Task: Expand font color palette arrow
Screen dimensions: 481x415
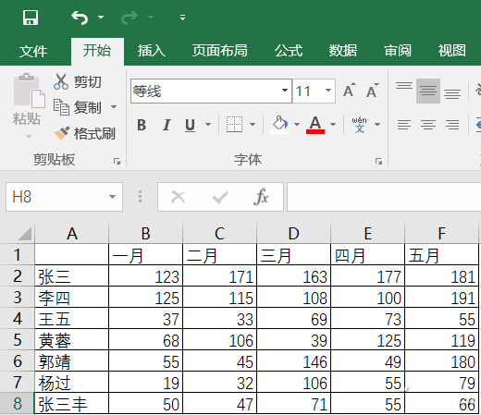Action: click(333, 125)
